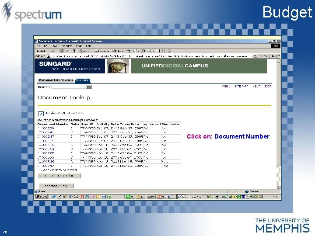Switch to the Personal Information tab
The width and height of the screenshot is (315, 236).
coord(56,80)
